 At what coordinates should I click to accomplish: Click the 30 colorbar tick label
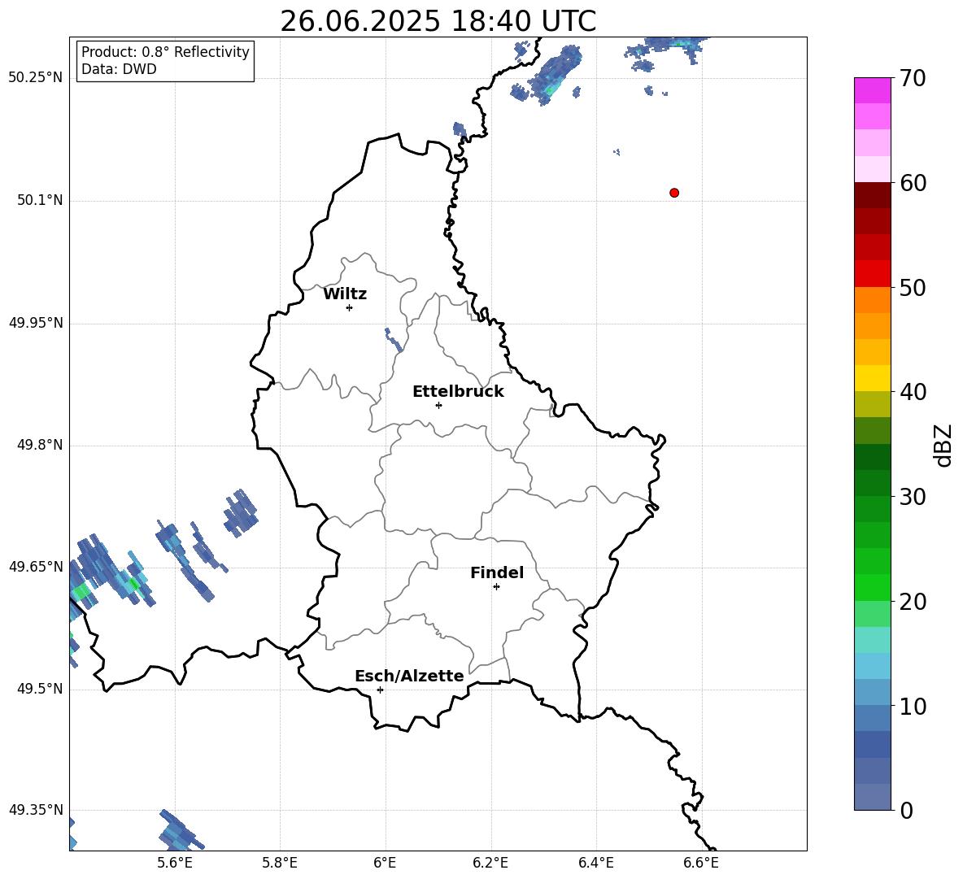pos(913,497)
